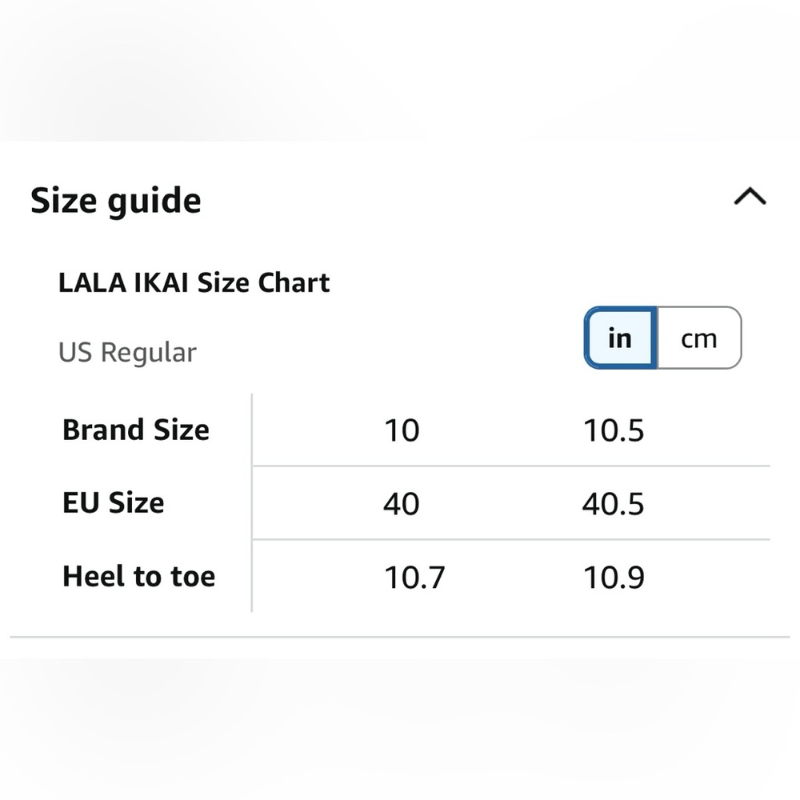Screen dimensions: 800x800
Task: Select EU Size row label
Action: (113, 502)
